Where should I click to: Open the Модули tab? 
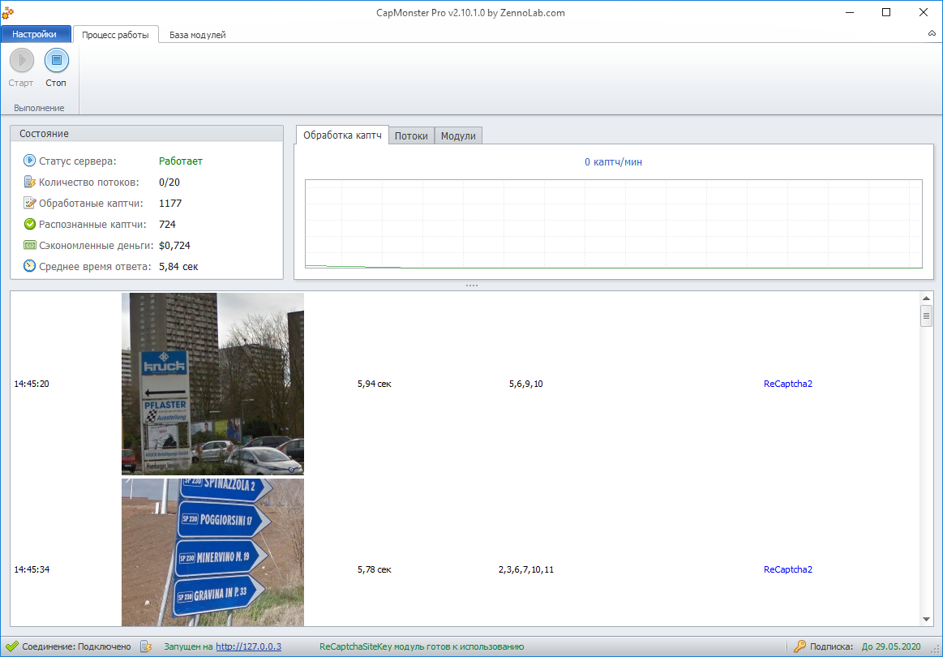coord(458,136)
